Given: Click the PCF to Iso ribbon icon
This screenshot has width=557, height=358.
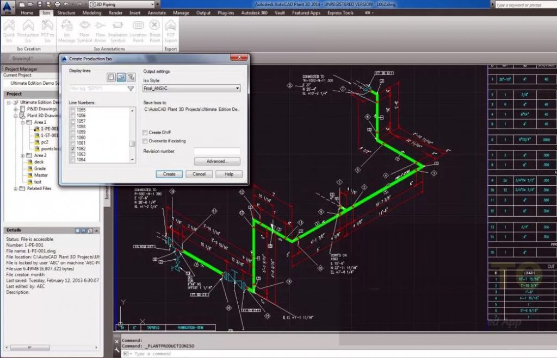Looking at the screenshot, I should pyautogui.click(x=47, y=31).
